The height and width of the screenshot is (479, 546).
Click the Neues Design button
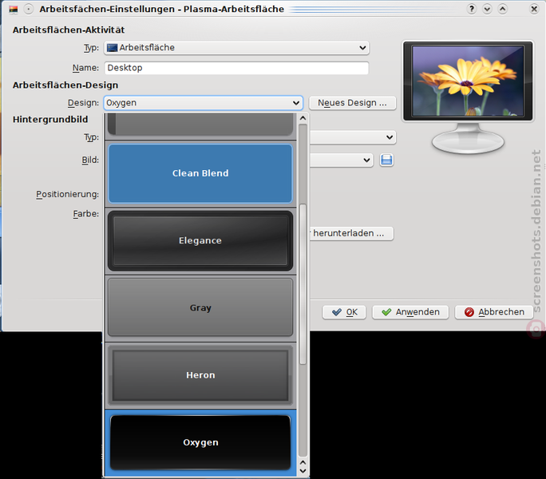[352, 103]
